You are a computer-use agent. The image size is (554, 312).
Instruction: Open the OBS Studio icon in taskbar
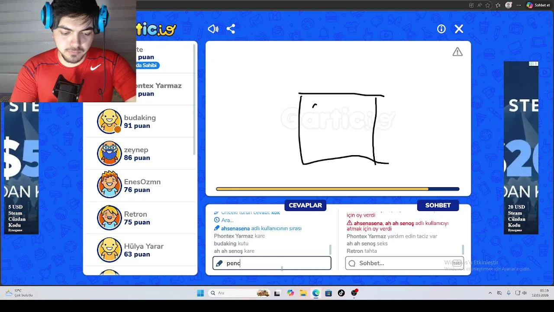(x=354, y=293)
